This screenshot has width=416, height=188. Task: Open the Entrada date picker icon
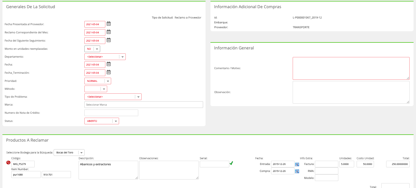297,164
